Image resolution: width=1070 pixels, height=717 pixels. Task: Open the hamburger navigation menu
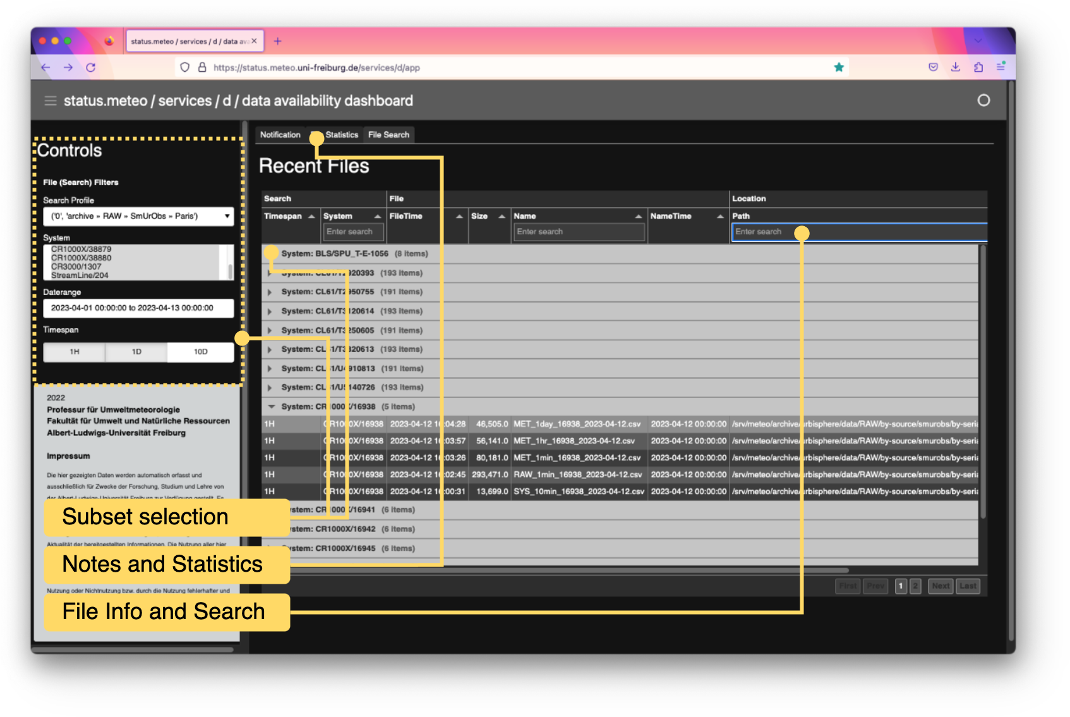tap(51, 101)
